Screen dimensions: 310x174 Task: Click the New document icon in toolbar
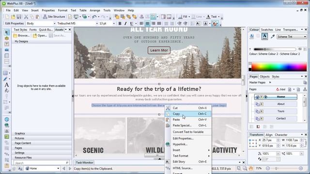[x=7, y=17]
